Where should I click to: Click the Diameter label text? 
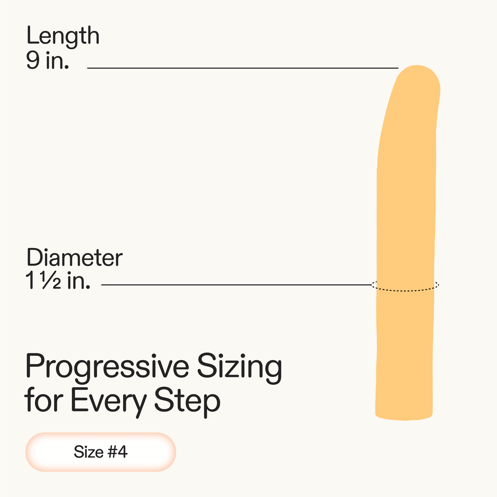pyautogui.click(x=75, y=258)
